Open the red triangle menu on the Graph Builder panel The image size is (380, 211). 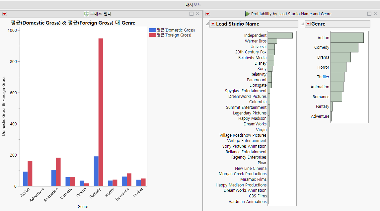[4, 14]
